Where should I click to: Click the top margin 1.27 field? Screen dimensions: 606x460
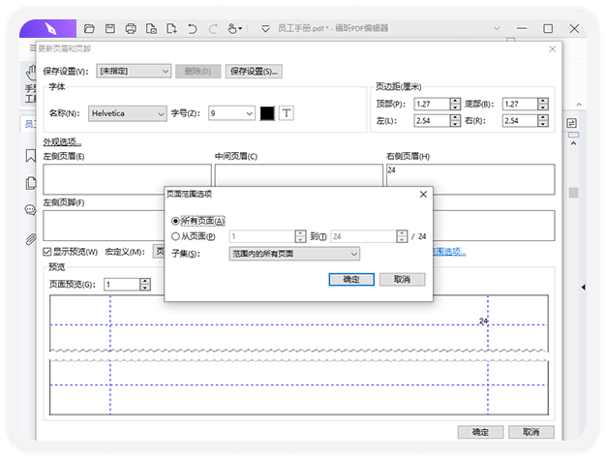[x=432, y=104]
